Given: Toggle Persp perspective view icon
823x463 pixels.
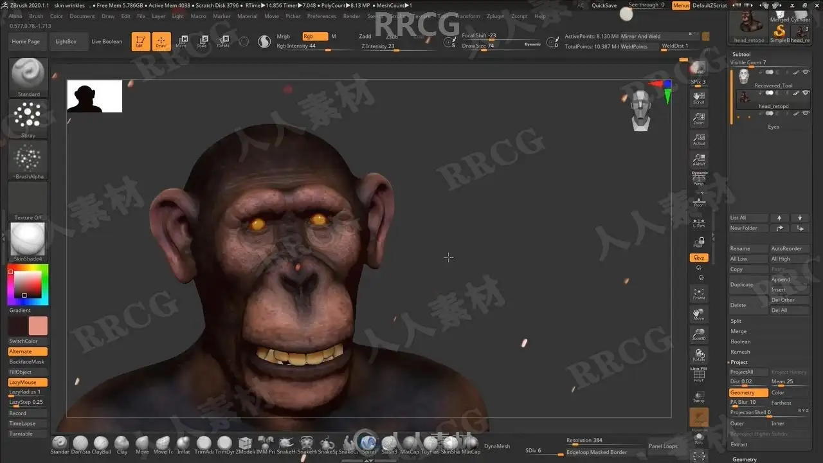Looking at the screenshot, I should coord(698,179).
